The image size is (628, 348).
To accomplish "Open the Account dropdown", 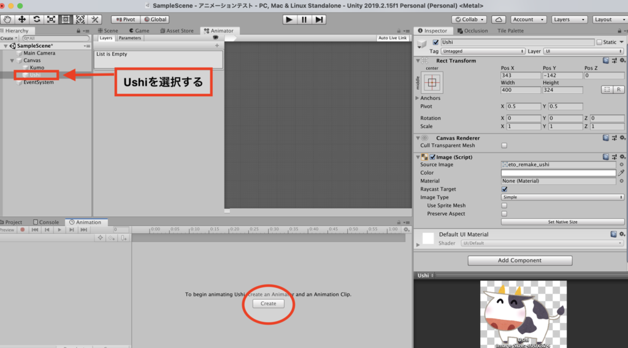I will 528,19.
